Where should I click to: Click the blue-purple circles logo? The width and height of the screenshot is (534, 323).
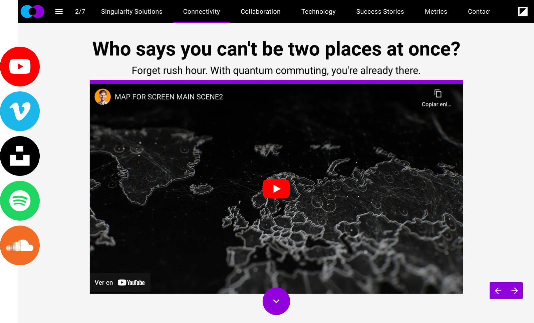pos(32,12)
